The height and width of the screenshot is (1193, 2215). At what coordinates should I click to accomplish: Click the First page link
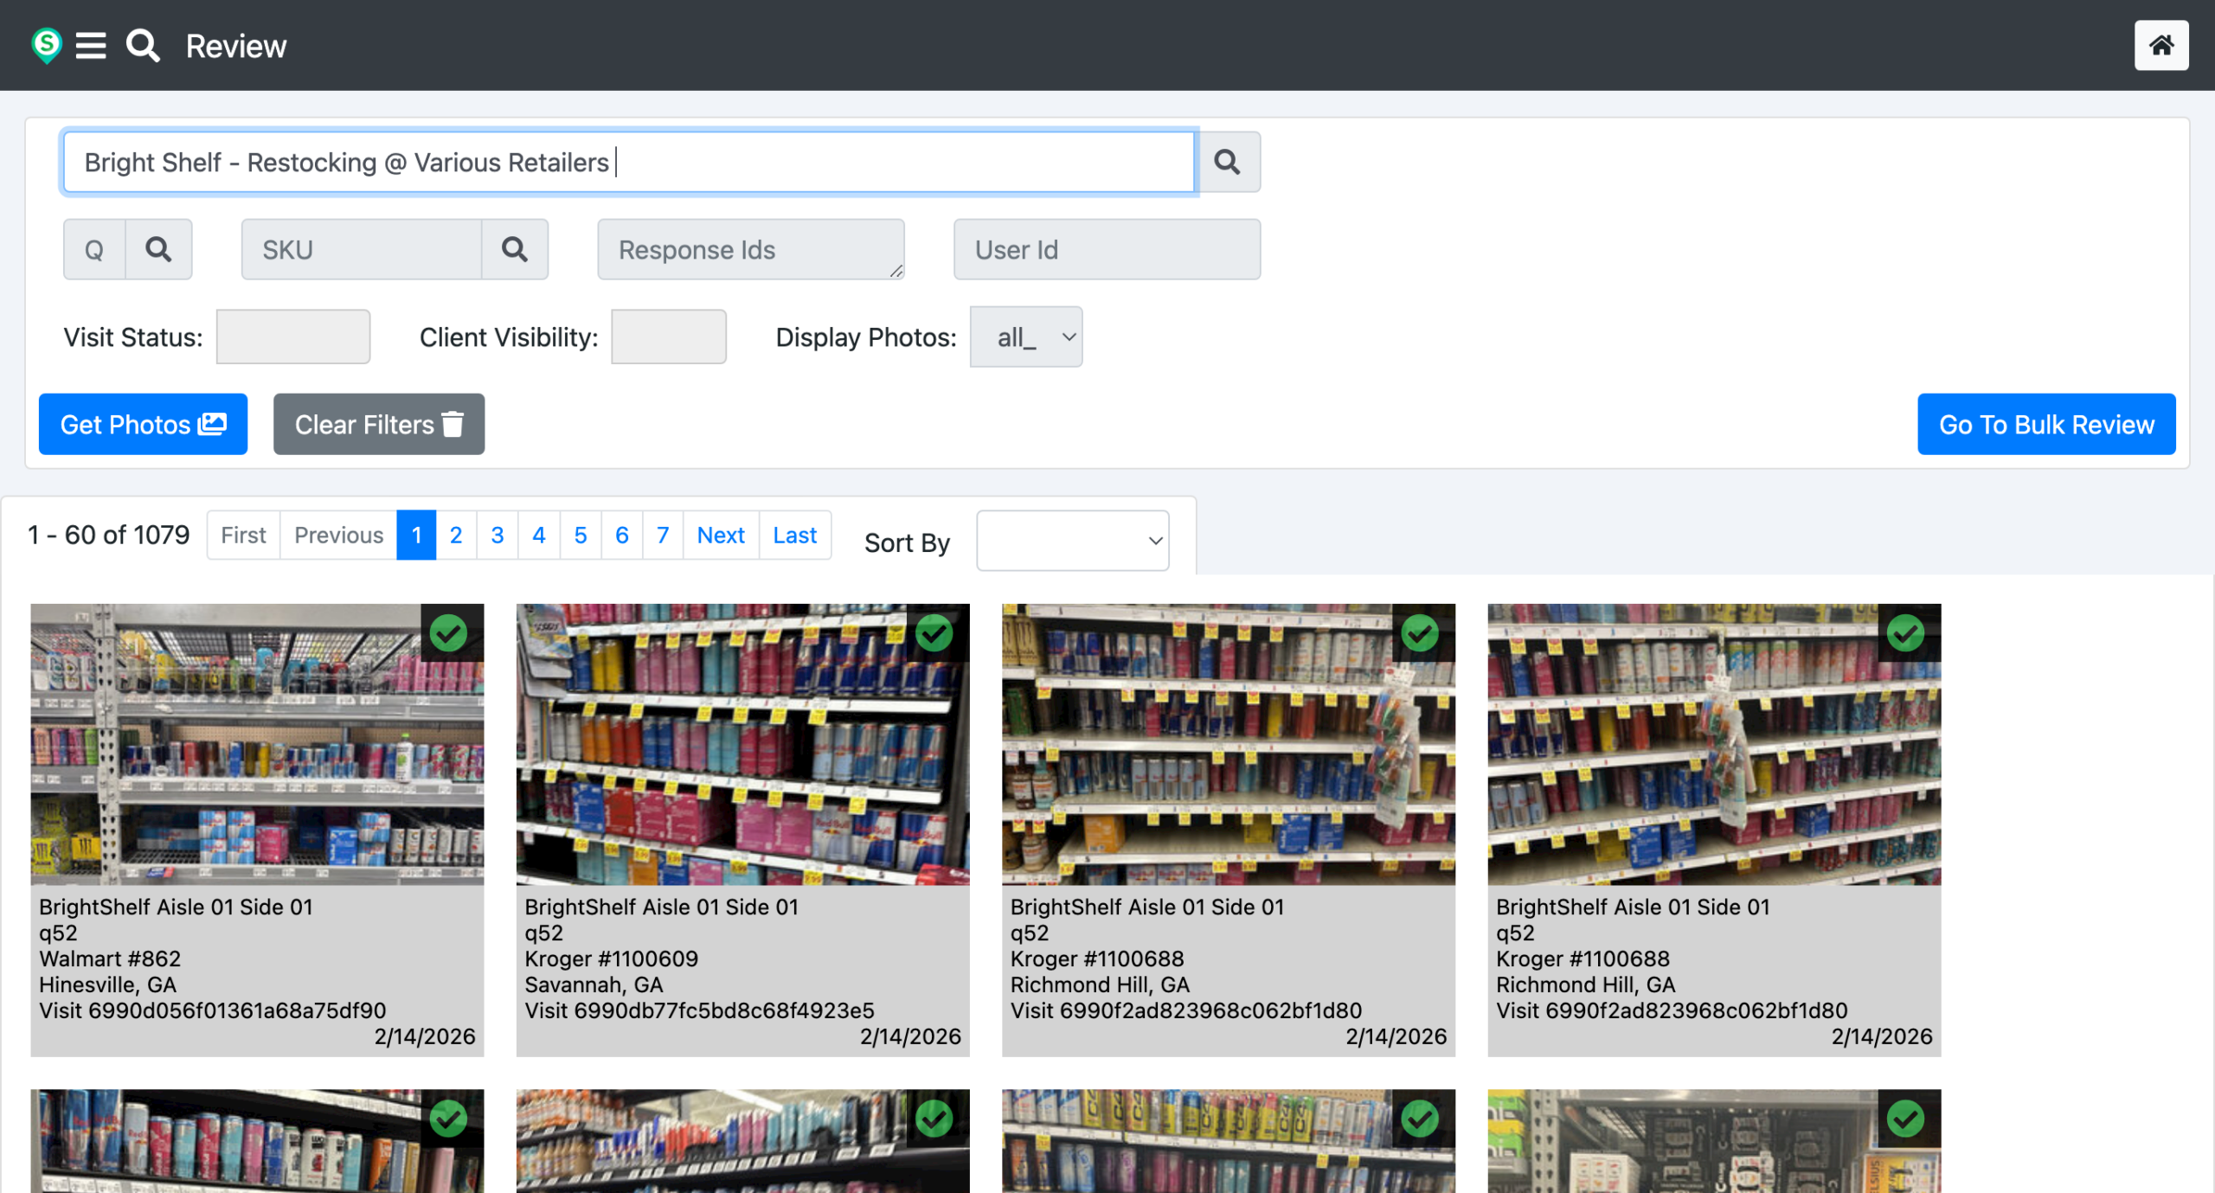[x=243, y=535]
